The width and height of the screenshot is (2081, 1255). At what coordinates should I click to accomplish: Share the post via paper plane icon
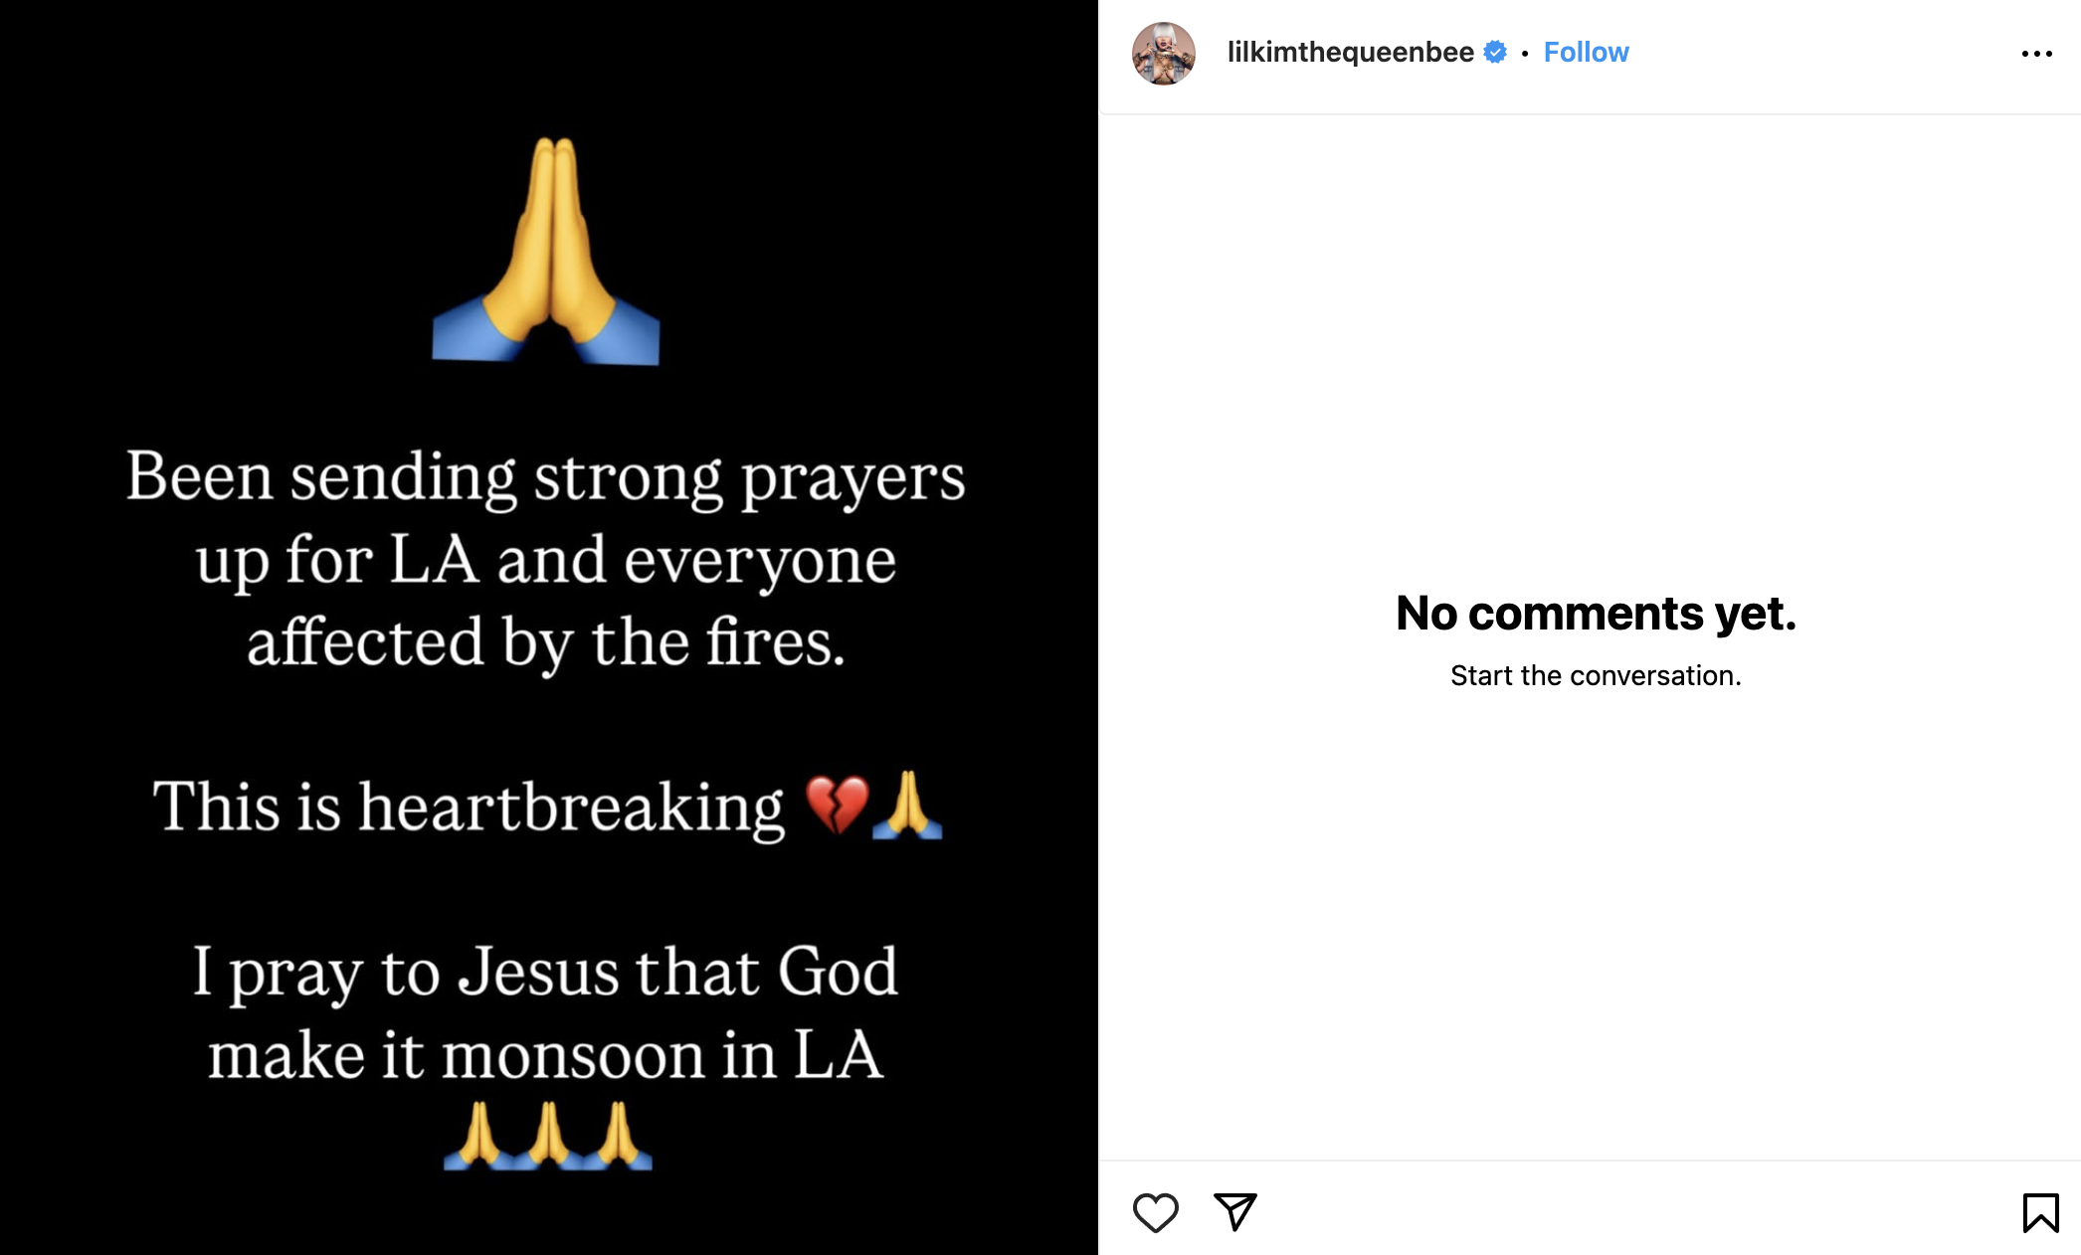[x=1235, y=1211]
